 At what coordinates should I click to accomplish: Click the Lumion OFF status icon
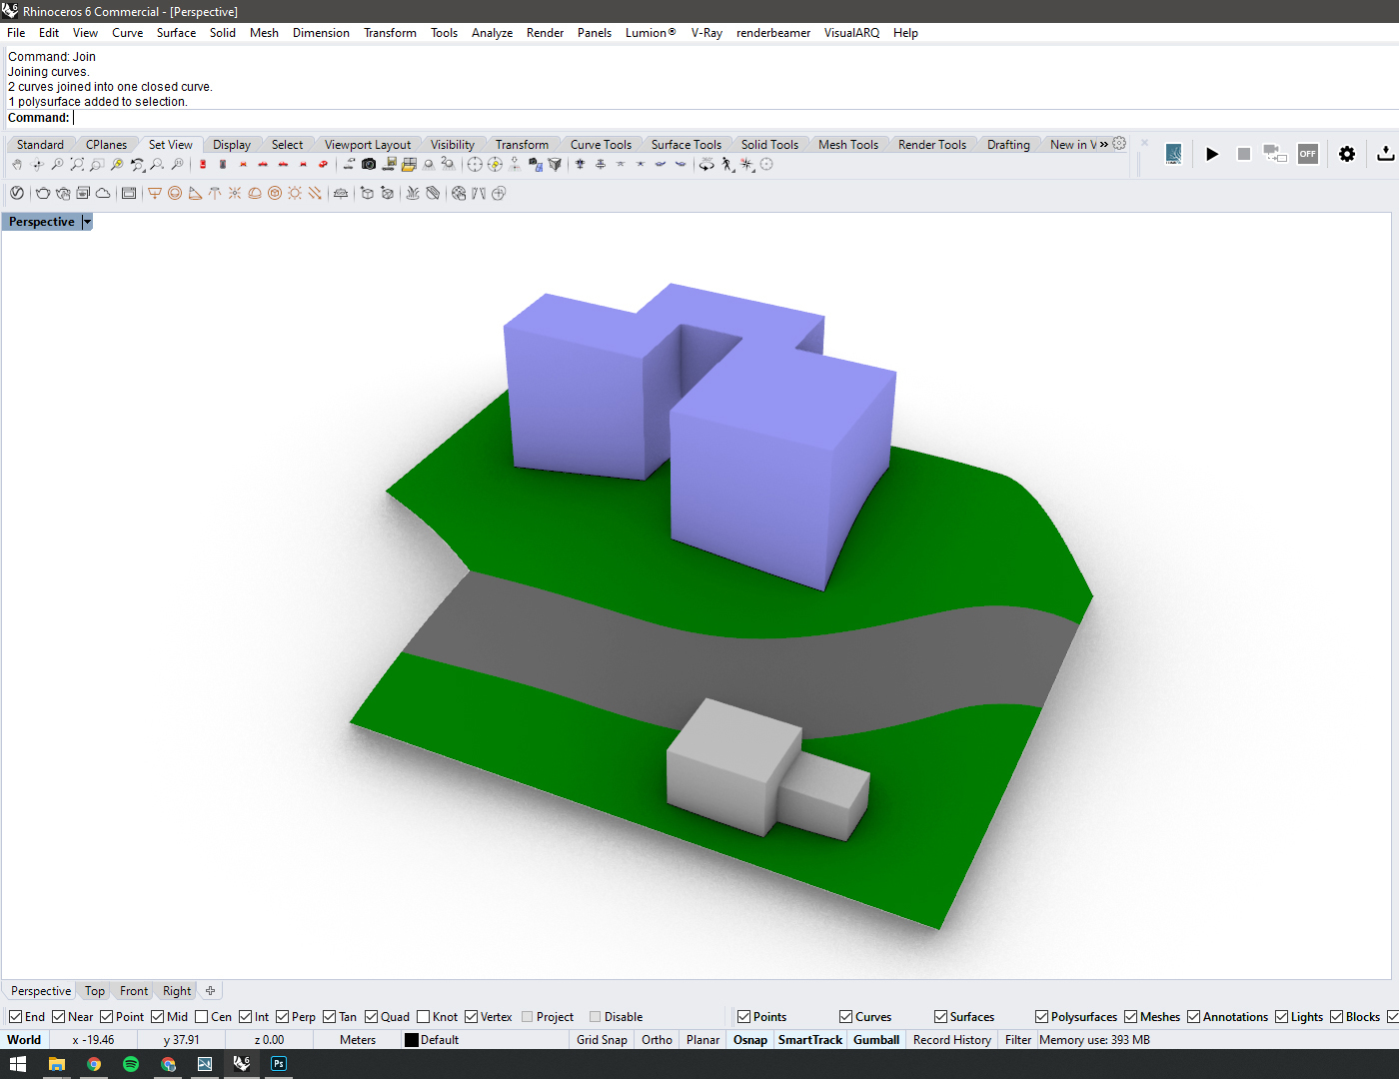tap(1307, 154)
